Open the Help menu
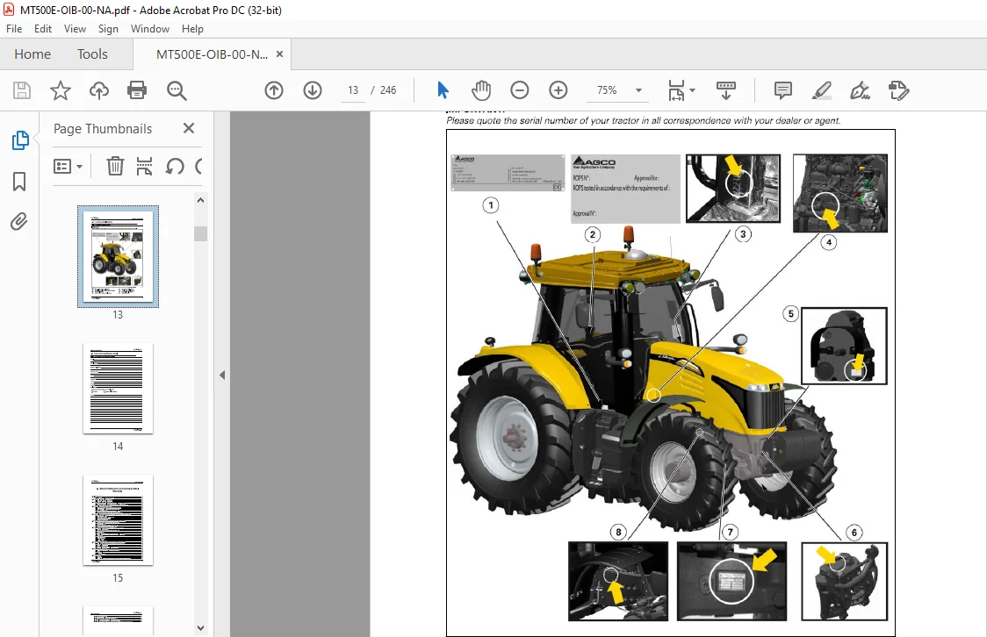The image size is (987, 637). click(192, 29)
